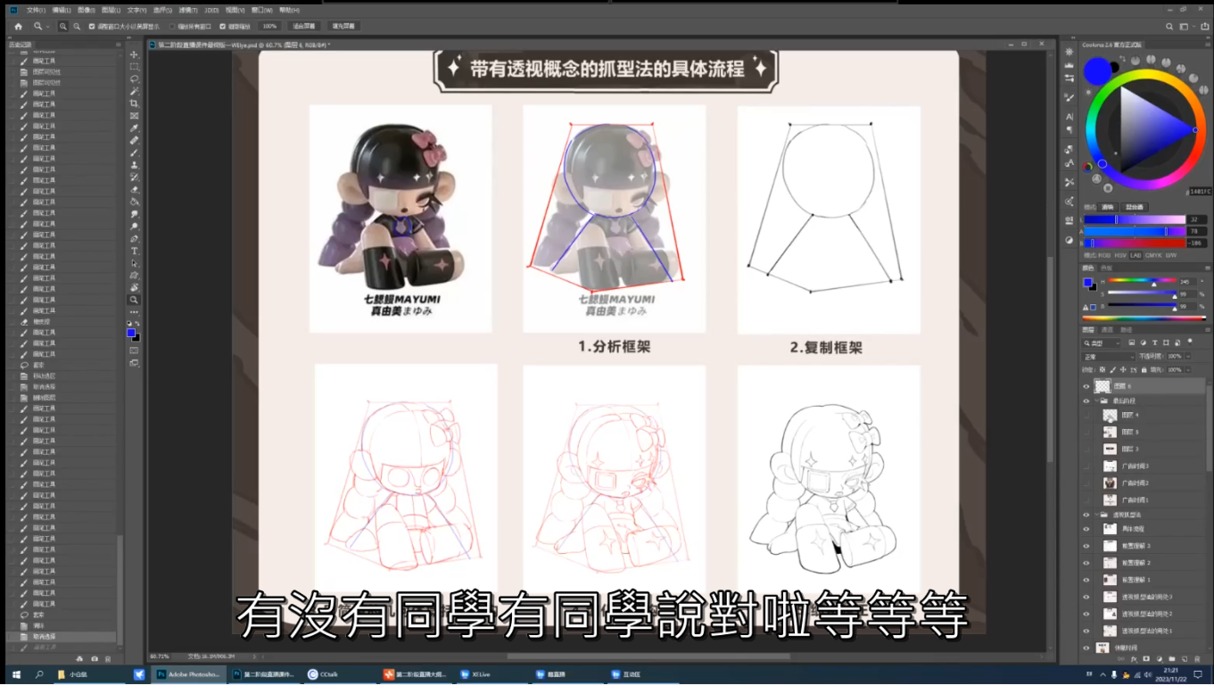Hide the 前置理解 3 layer

1086,546
